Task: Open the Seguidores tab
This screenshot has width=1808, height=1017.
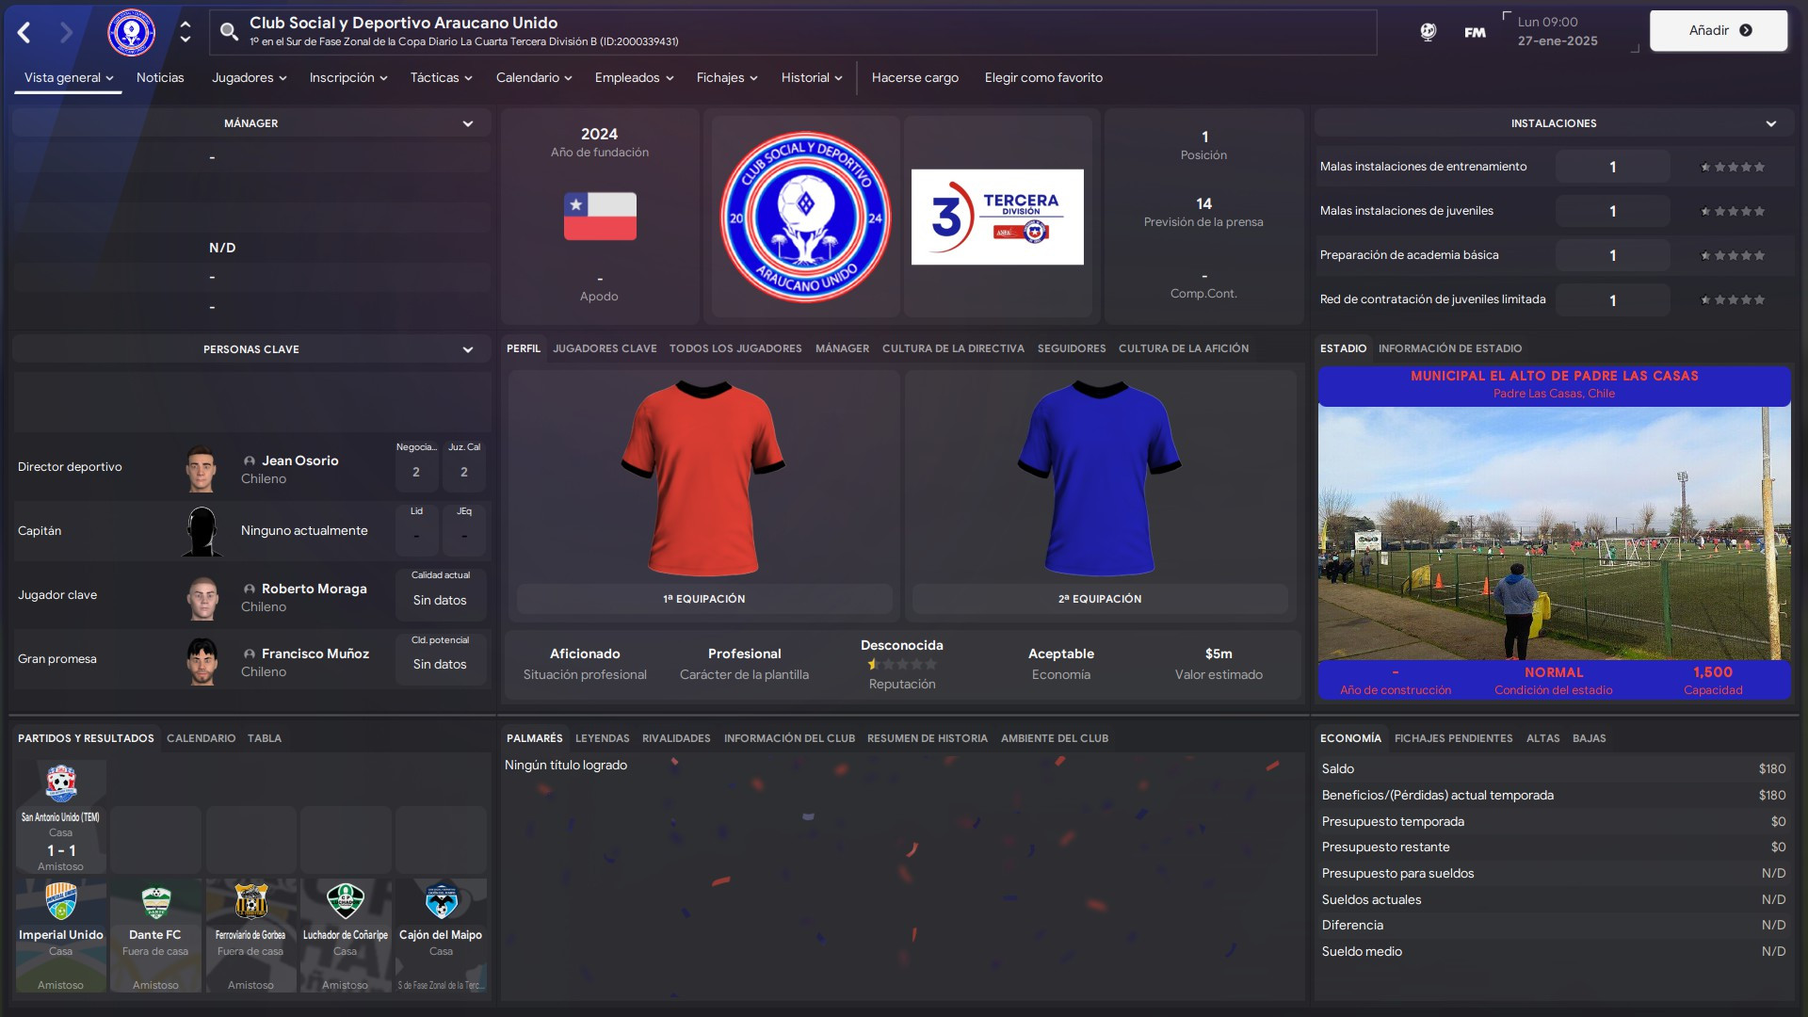Action: pos(1072,348)
